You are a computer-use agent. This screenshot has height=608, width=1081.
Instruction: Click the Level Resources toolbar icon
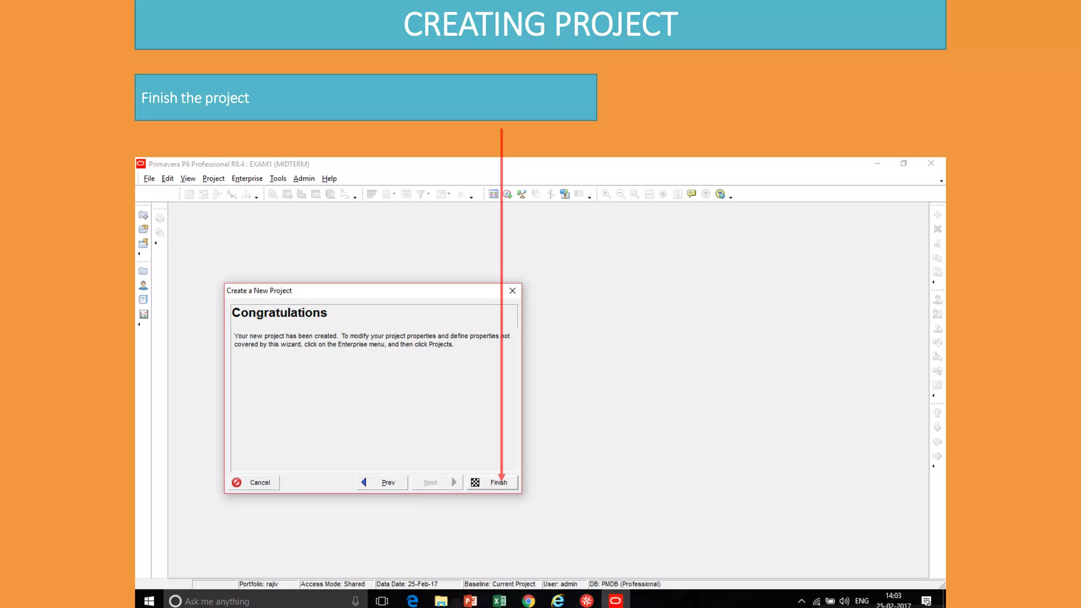(x=521, y=194)
